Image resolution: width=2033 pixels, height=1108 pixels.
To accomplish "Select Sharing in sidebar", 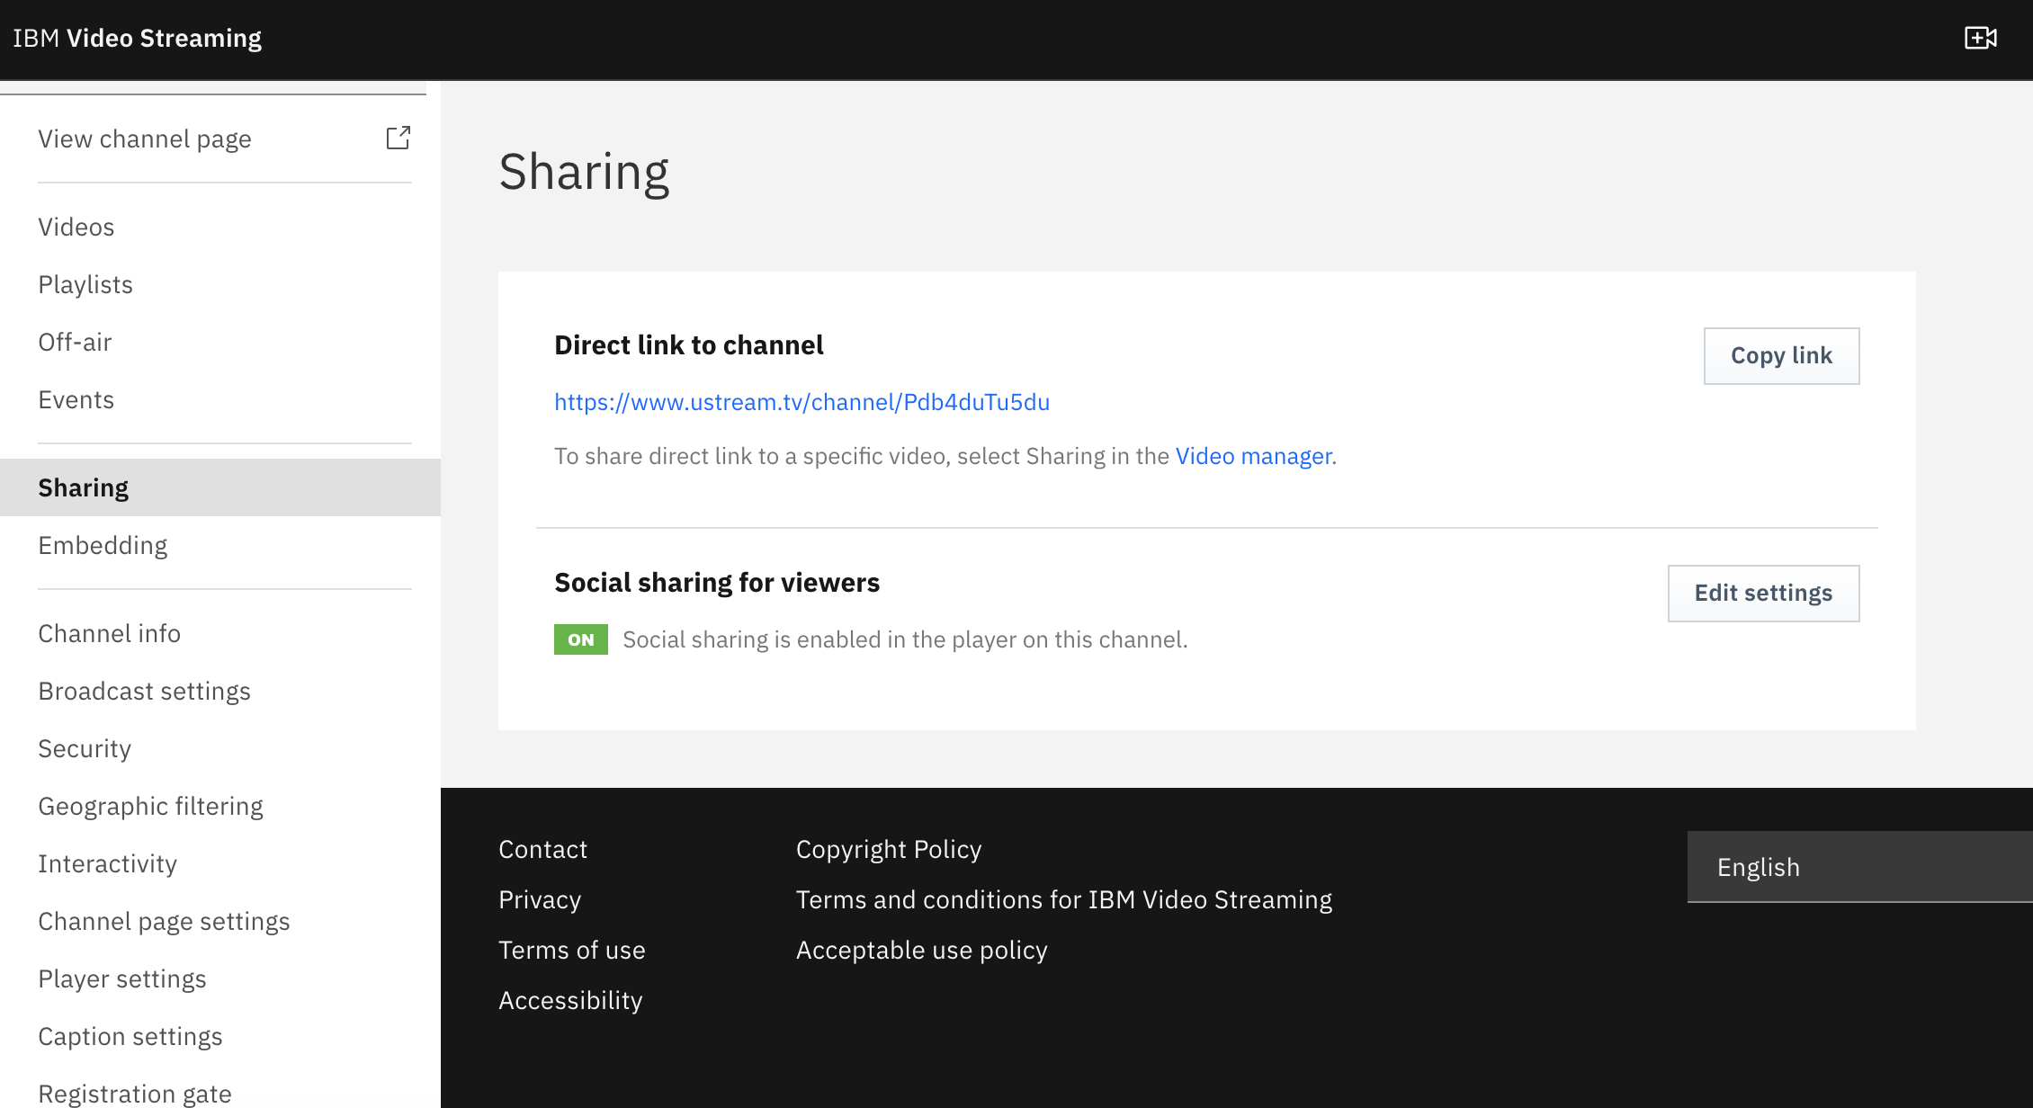I will pos(220,487).
